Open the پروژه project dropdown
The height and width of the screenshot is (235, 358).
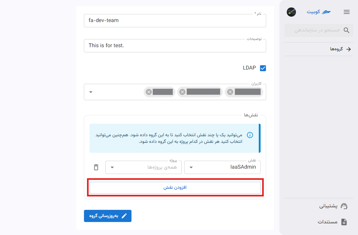pyautogui.click(x=143, y=167)
